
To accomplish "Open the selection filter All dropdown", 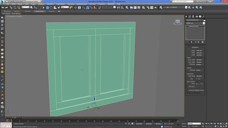I will [x=25, y=7].
